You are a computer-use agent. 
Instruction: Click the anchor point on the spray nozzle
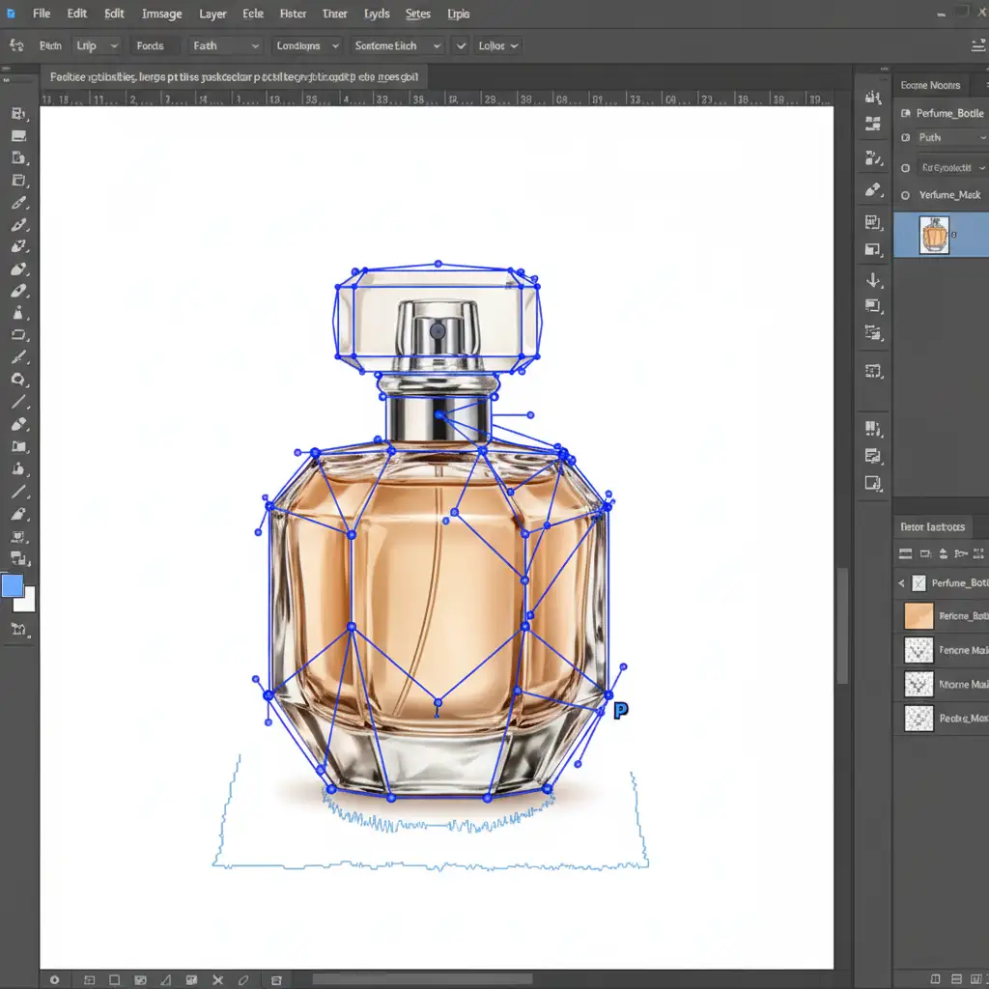click(438, 330)
